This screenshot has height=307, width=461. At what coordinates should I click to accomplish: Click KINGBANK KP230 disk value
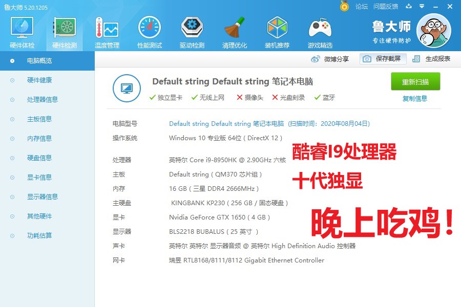click(x=229, y=203)
